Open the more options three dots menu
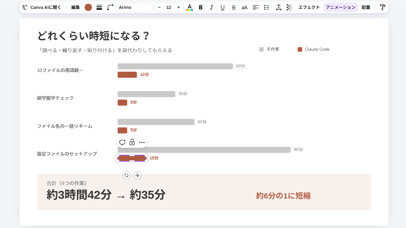 click(142, 142)
